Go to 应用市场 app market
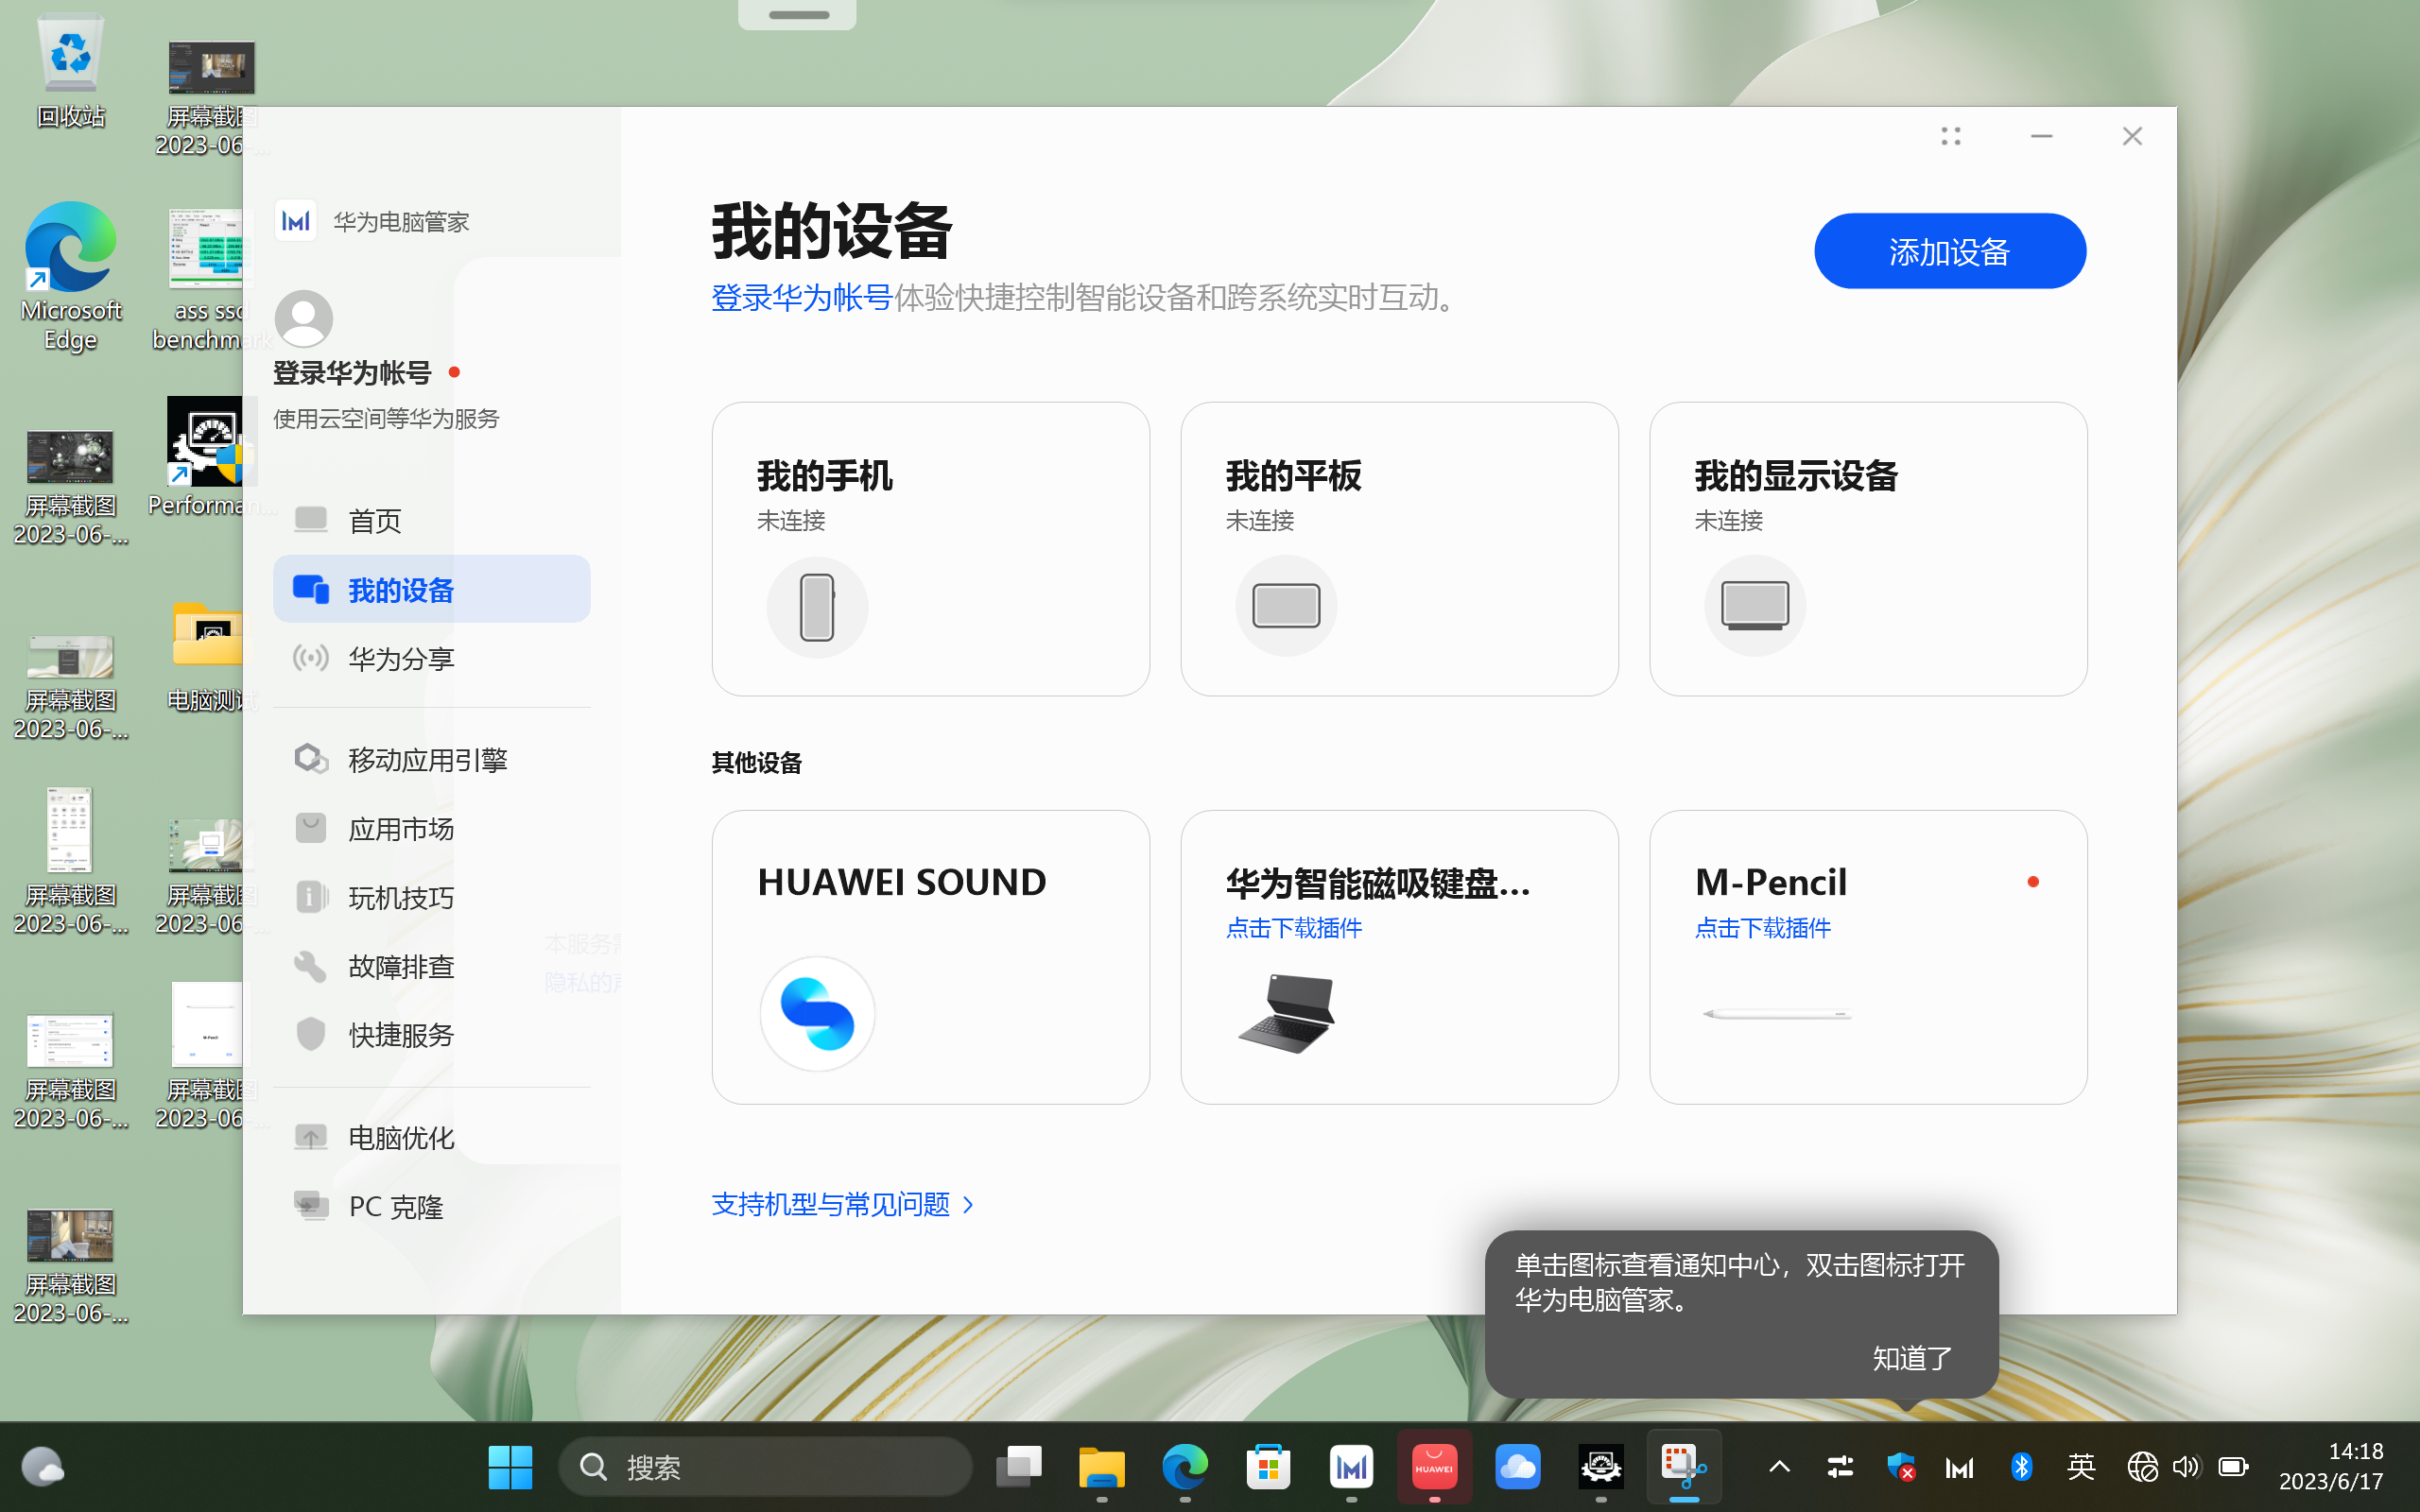This screenshot has height=1512, width=2420. (431, 829)
